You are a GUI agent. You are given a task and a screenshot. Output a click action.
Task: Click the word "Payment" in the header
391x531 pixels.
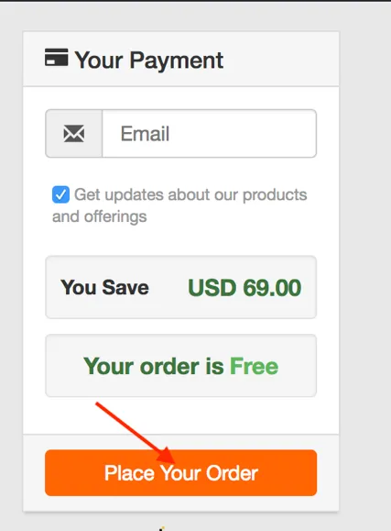tap(177, 61)
